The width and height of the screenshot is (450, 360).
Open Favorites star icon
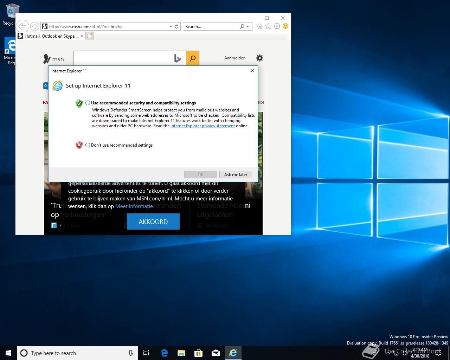(268, 26)
